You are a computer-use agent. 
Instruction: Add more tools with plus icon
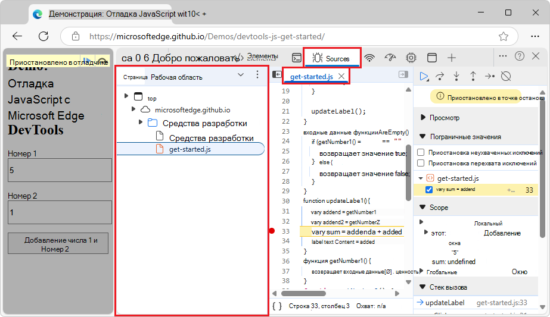[452, 58]
